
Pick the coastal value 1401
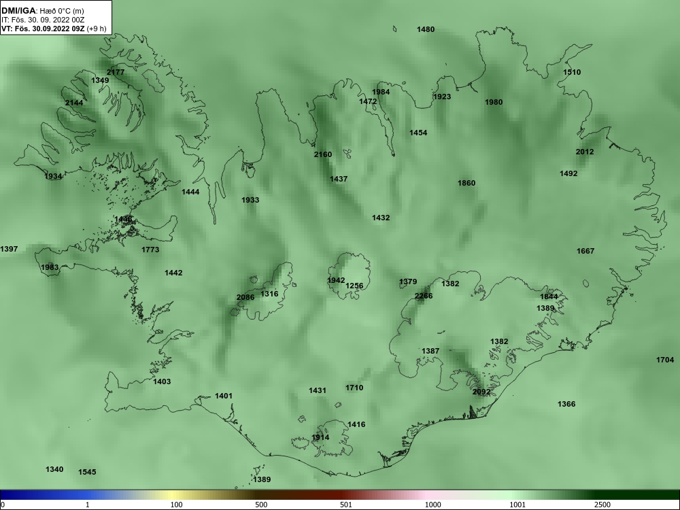click(223, 396)
